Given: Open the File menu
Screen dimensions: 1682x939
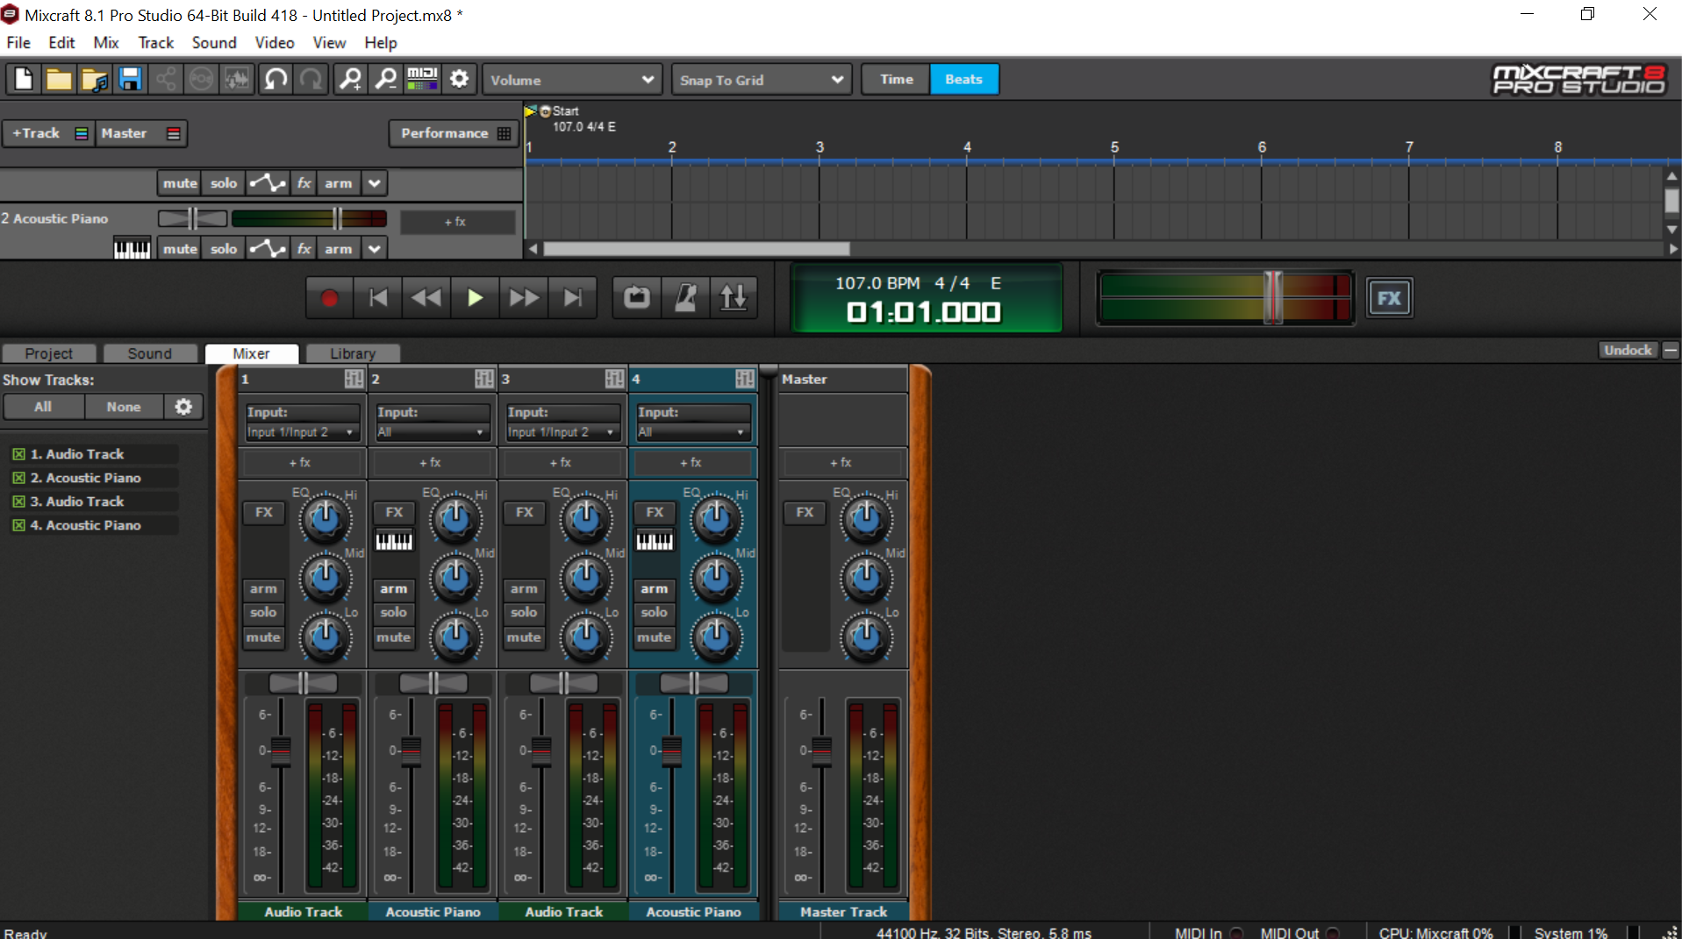Looking at the screenshot, I should tap(18, 42).
